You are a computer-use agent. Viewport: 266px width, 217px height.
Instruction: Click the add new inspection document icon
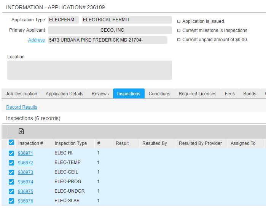pos(21,131)
